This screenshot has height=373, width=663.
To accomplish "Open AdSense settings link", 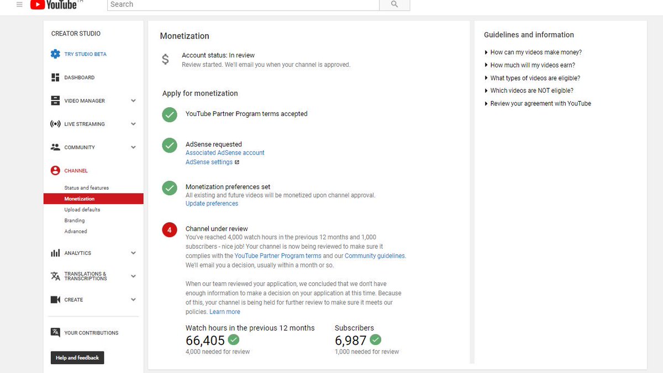I will tap(209, 162).
